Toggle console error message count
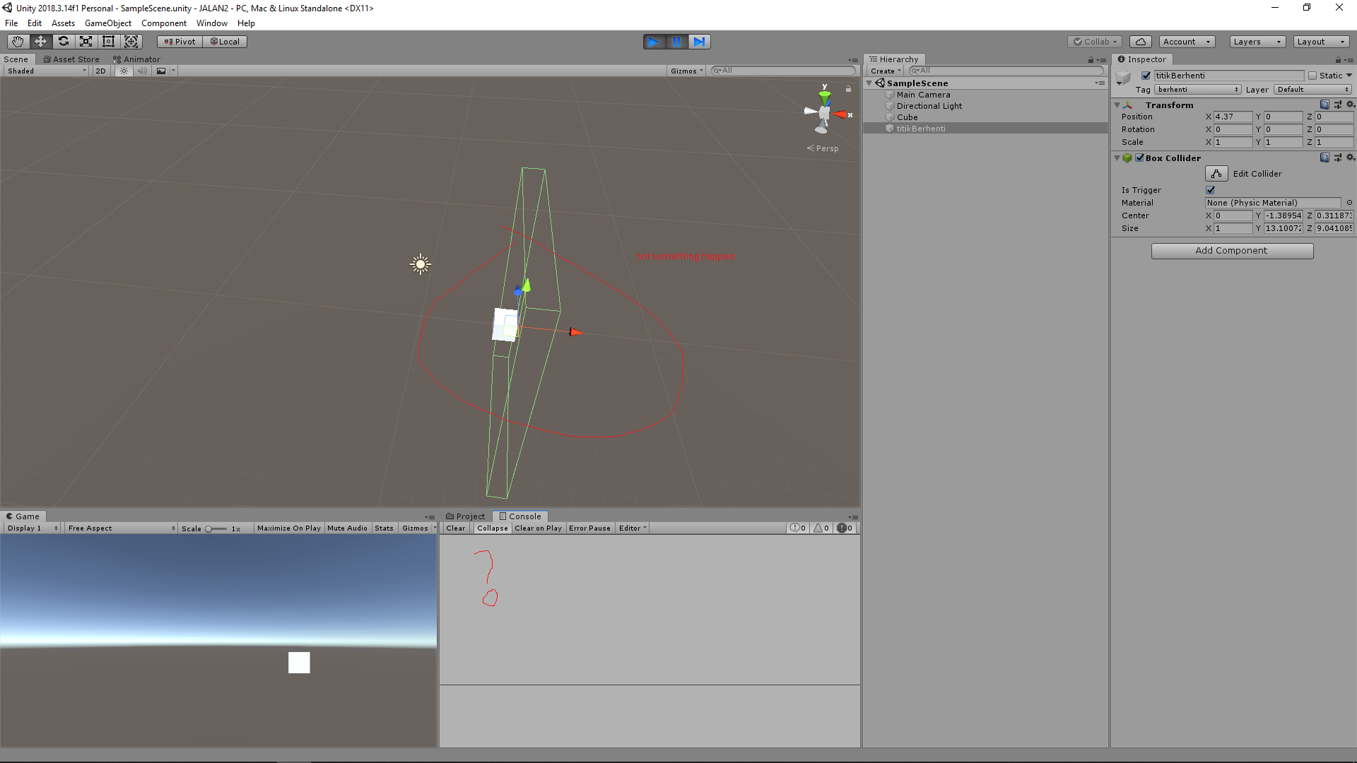 click(x=845, y=528)
